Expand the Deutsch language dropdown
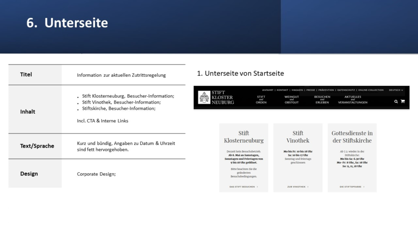This screenshot has height=235, width=418. tap(396, 90)
